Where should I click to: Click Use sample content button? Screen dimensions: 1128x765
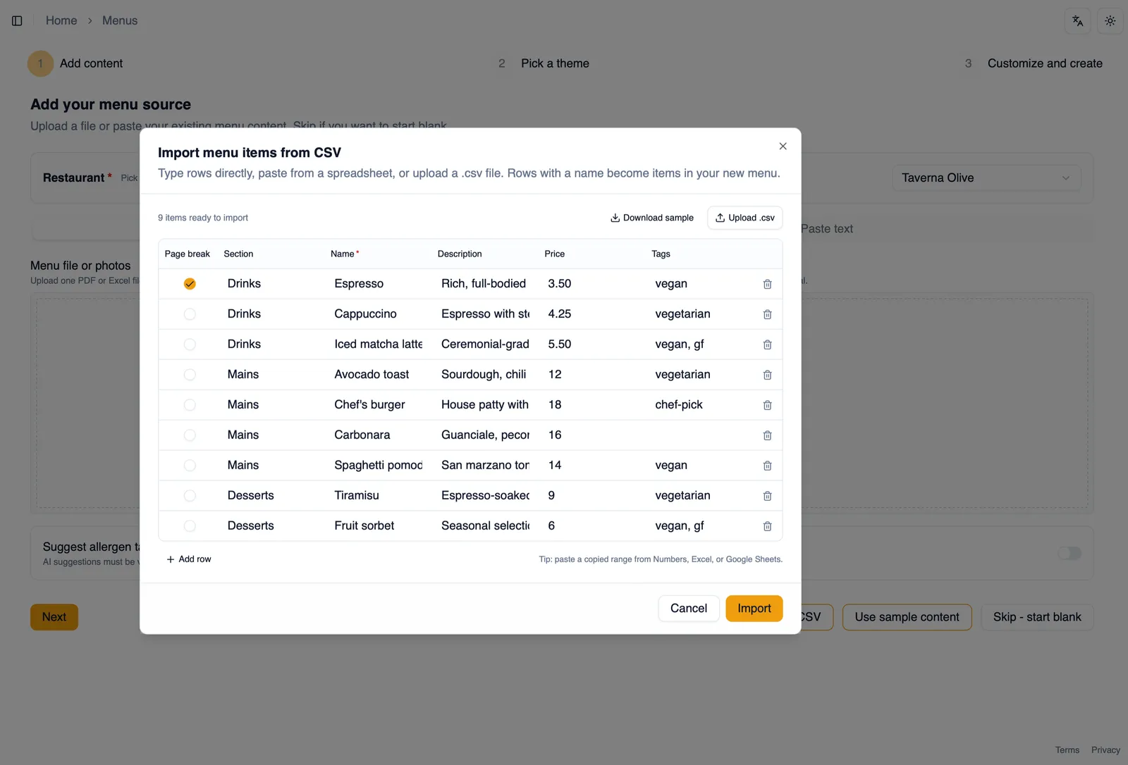click(907, 617)
